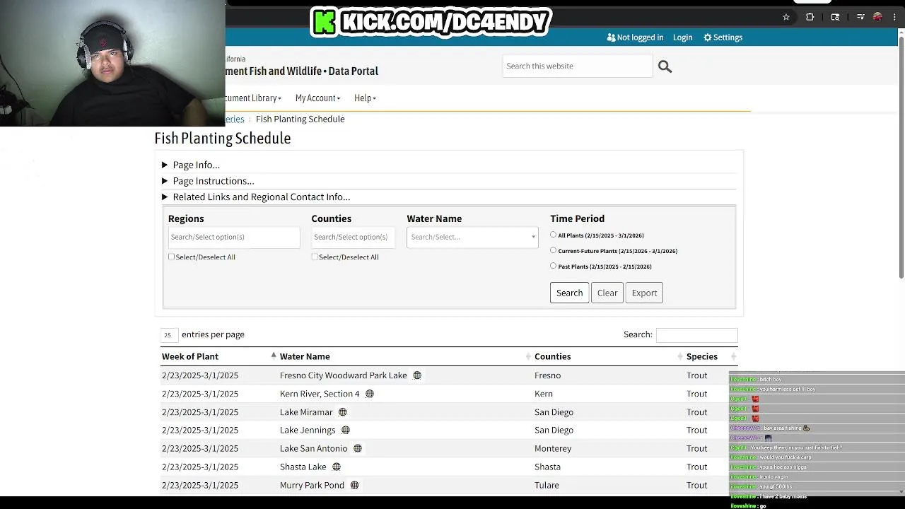Click the website search magnifier icon

(665, 66)
